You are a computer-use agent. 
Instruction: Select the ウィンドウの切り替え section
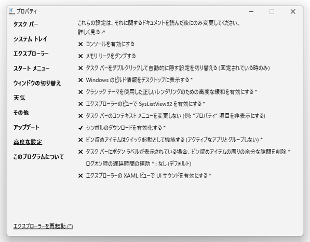(37, 83)
